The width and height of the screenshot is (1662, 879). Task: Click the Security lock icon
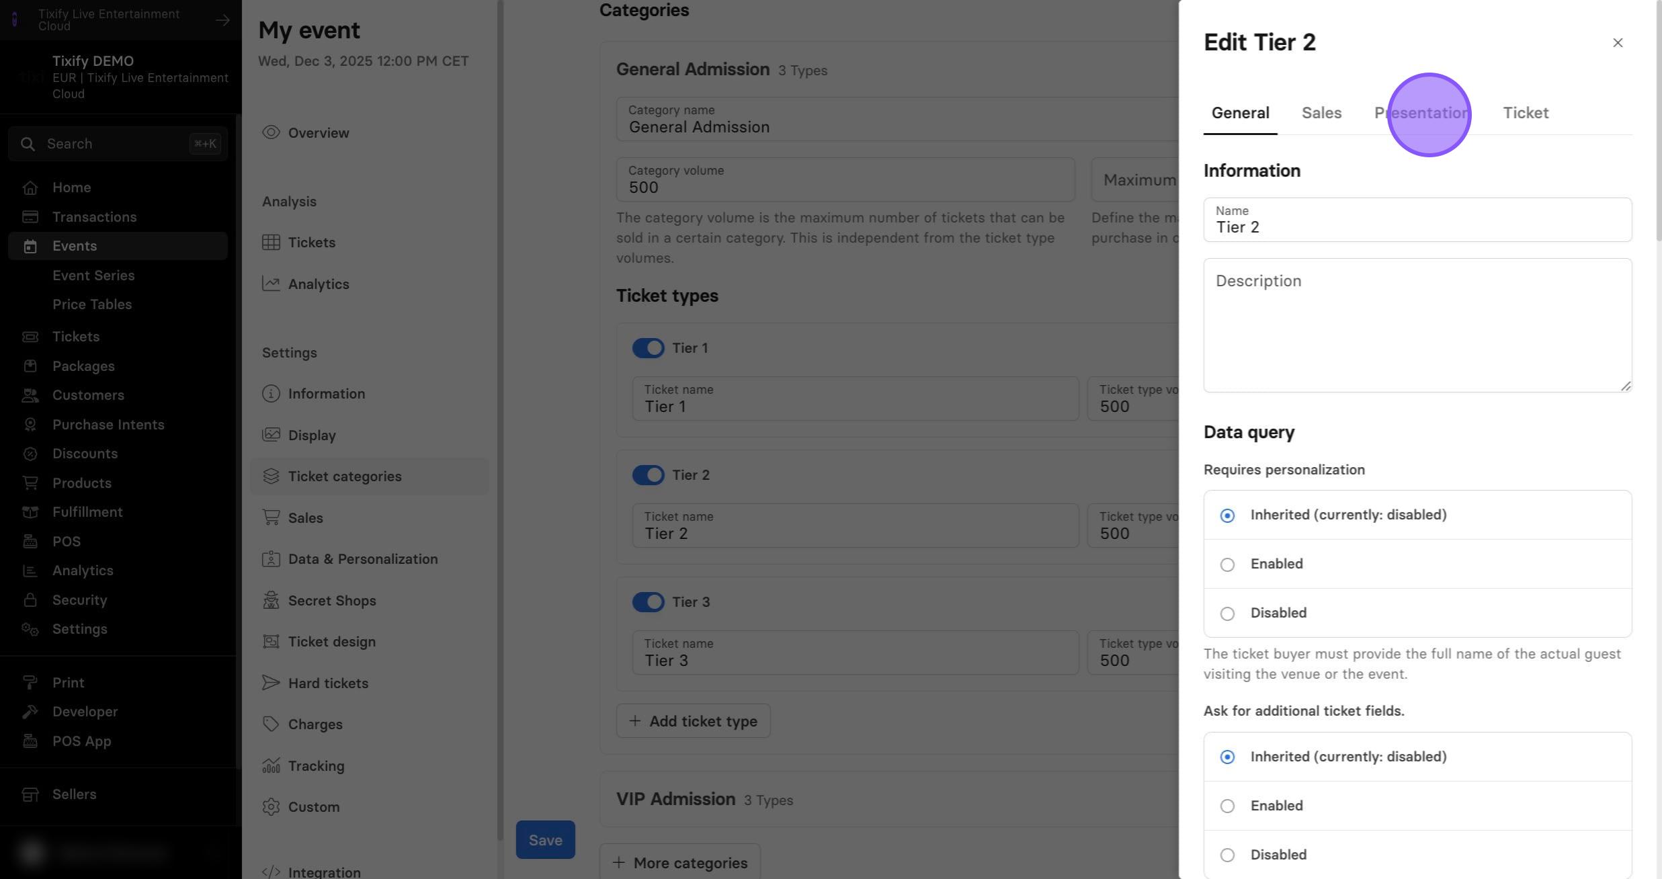coord(30,600)
